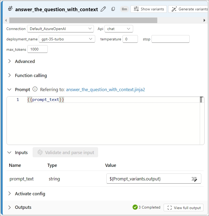Click the Prompt info icon

[x=35, y=89]
